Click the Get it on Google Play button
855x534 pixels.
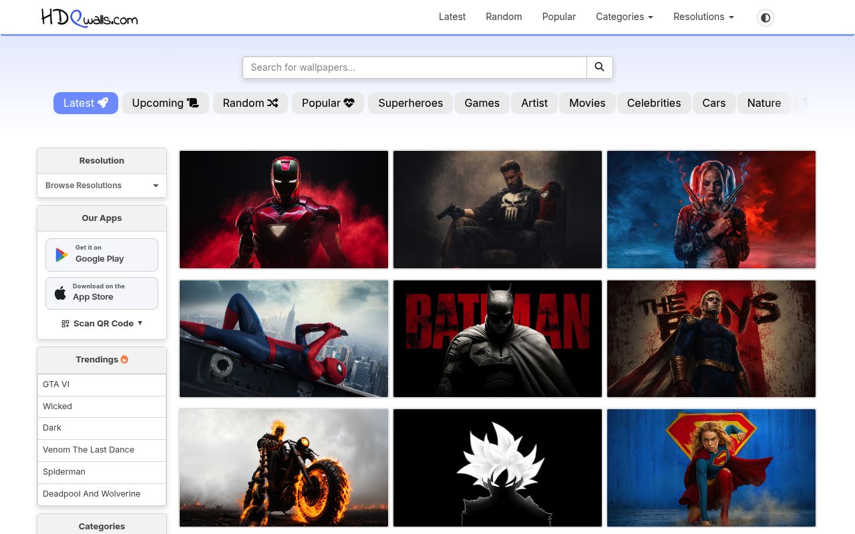(102, 255)
